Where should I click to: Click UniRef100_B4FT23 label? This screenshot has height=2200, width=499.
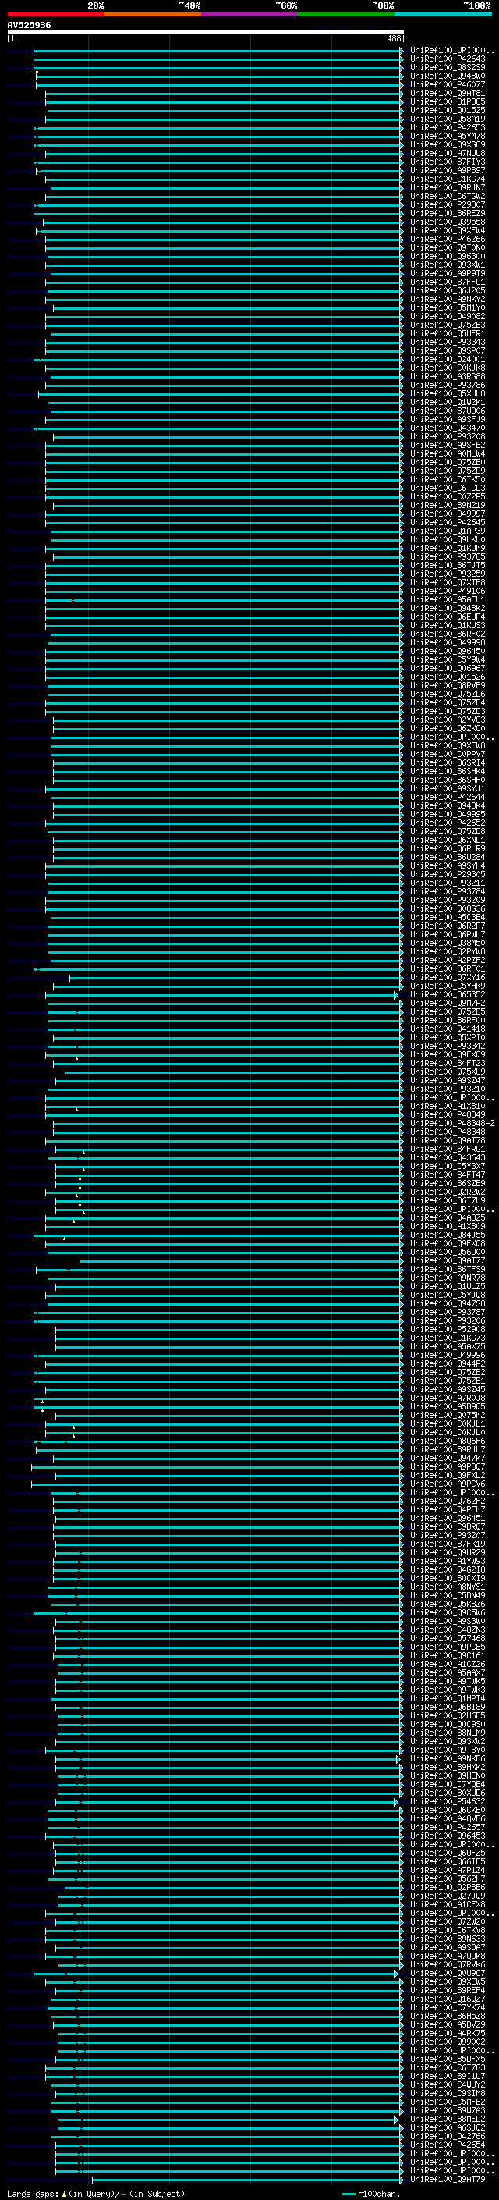pos(448,1063)
